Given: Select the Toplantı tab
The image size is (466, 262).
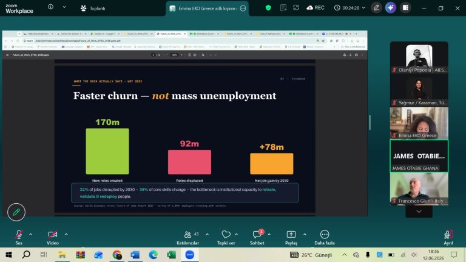Looking at the screenshot, I should click(93, 8).
